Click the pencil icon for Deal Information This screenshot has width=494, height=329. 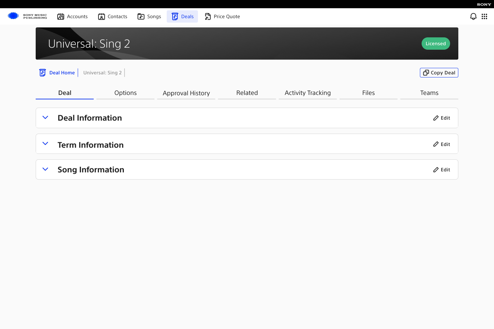[x=436, y=118]
